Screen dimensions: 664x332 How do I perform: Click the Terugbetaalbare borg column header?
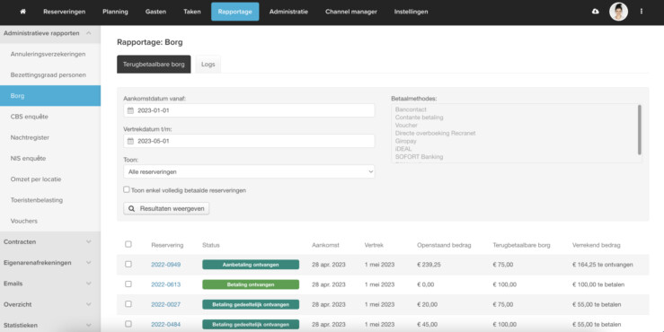point(521,245)
